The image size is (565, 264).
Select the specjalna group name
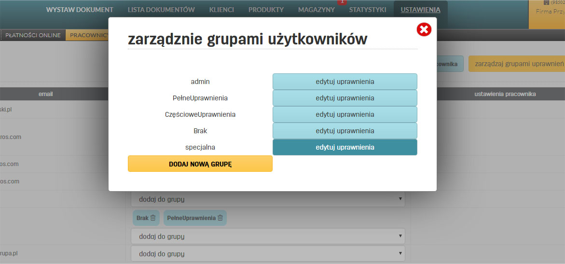200,147
